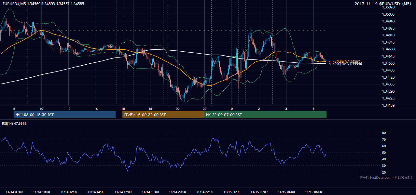Click the 1.34420 price axis label
The image size is (416, 195).
coord(388,77)
